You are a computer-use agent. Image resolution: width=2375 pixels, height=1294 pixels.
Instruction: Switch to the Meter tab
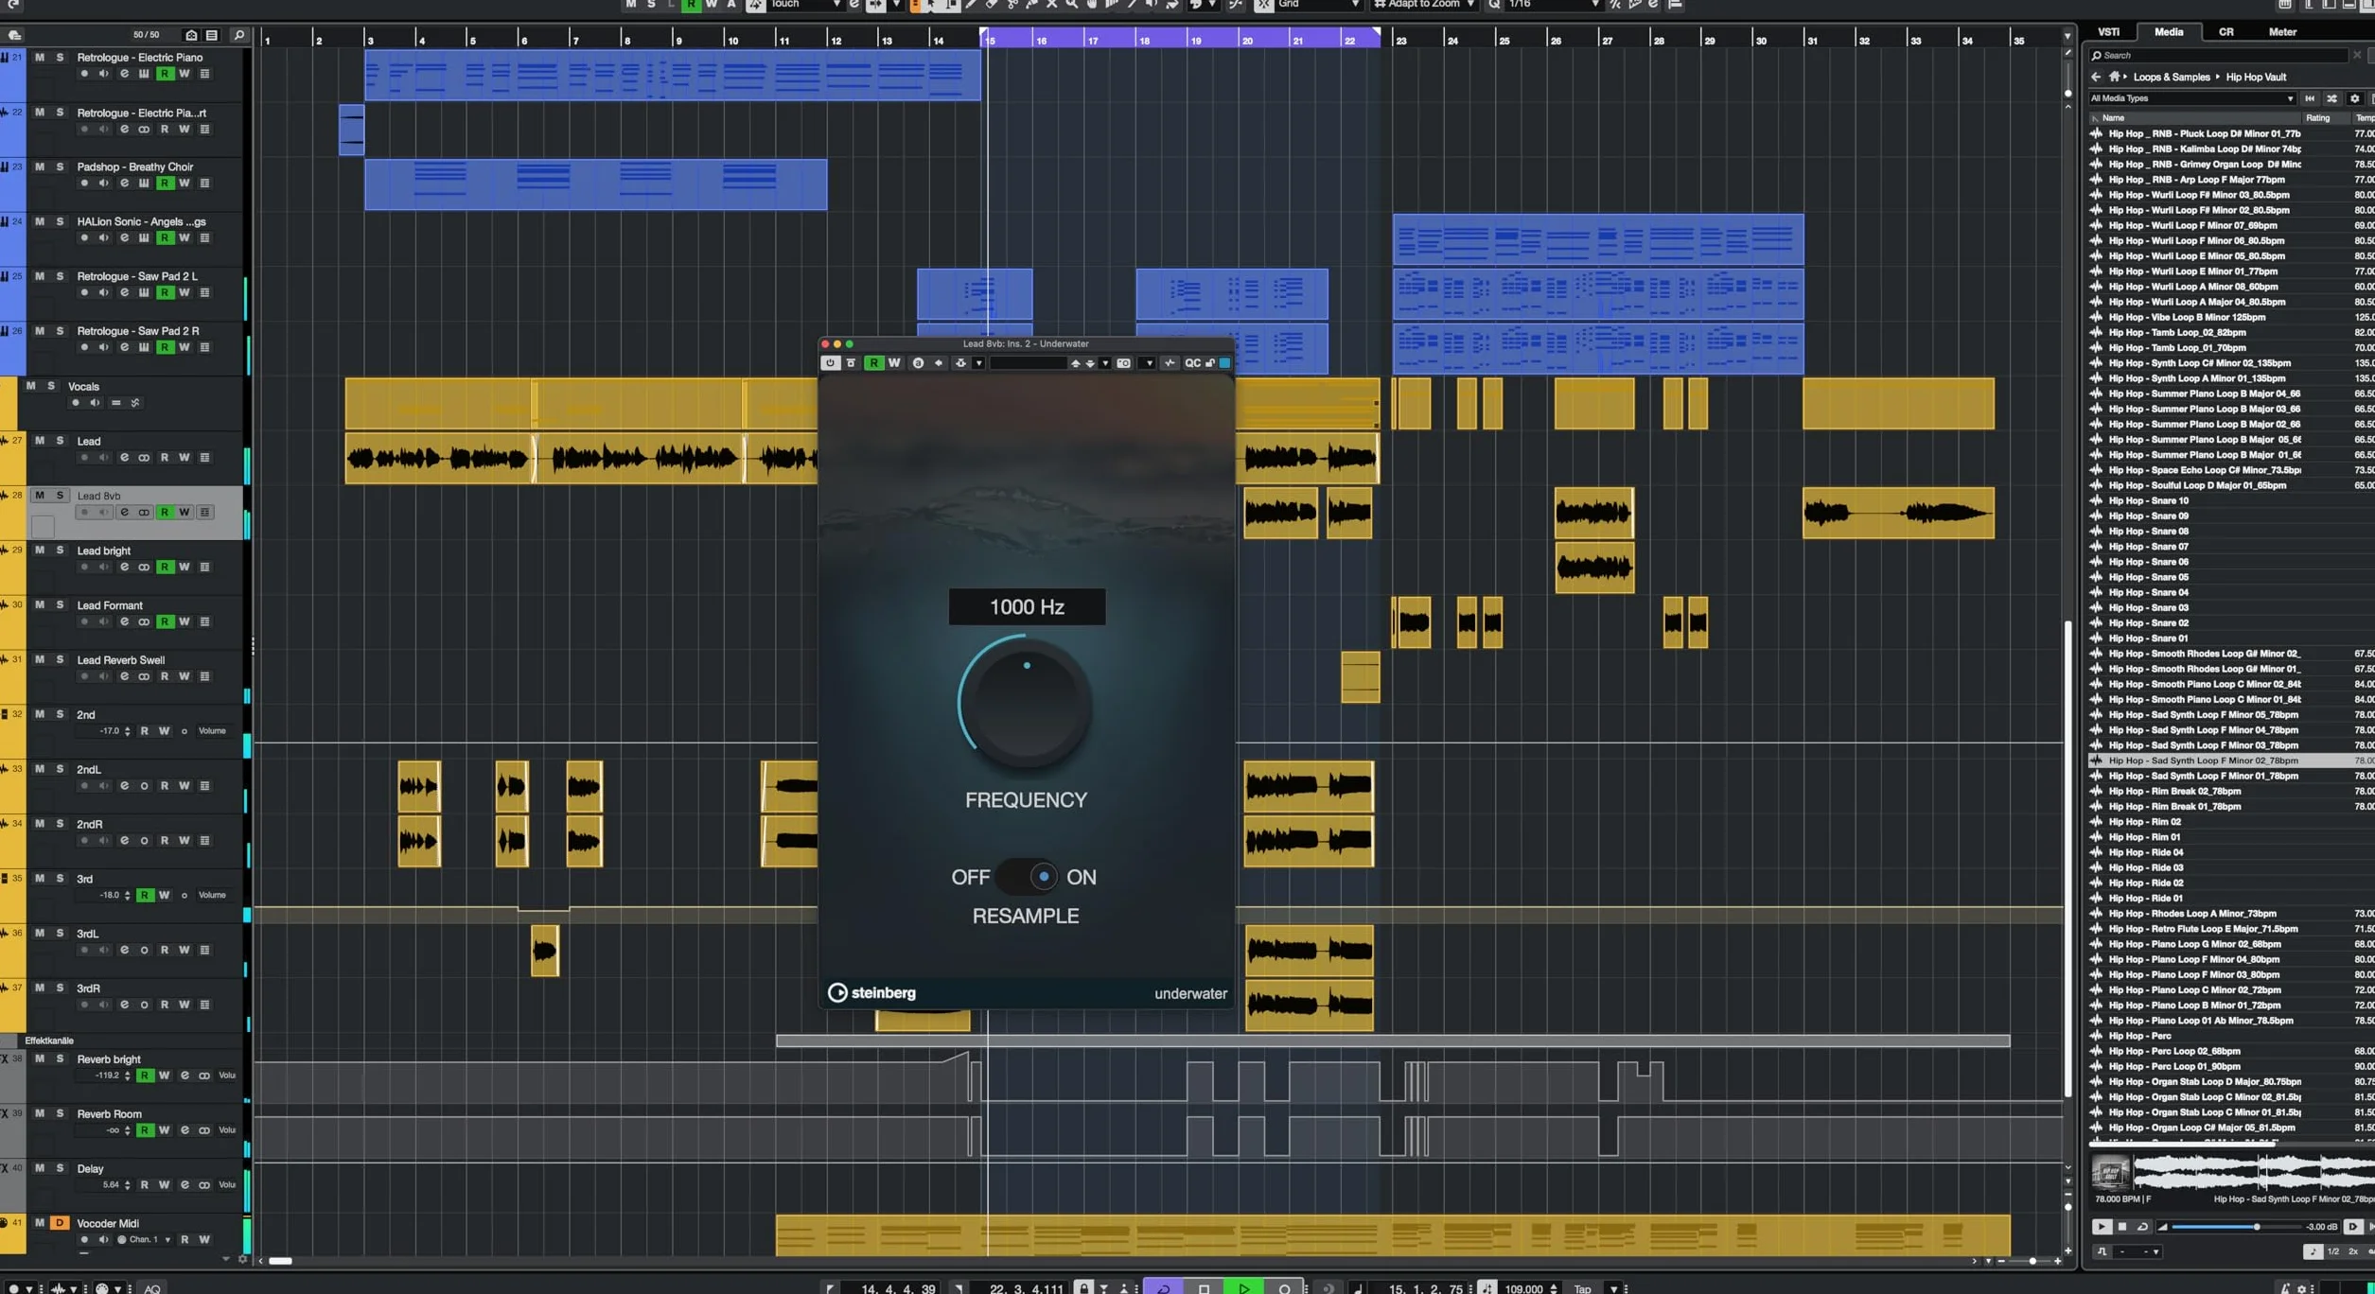click(x=2282, y=32)
